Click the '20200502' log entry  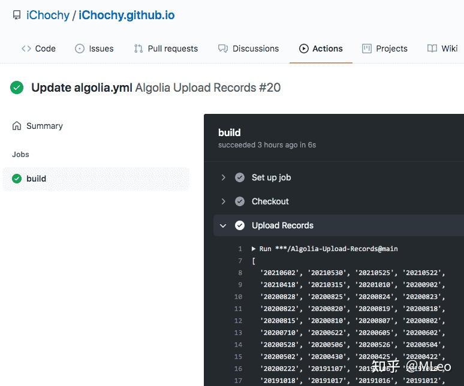[279, 357]
